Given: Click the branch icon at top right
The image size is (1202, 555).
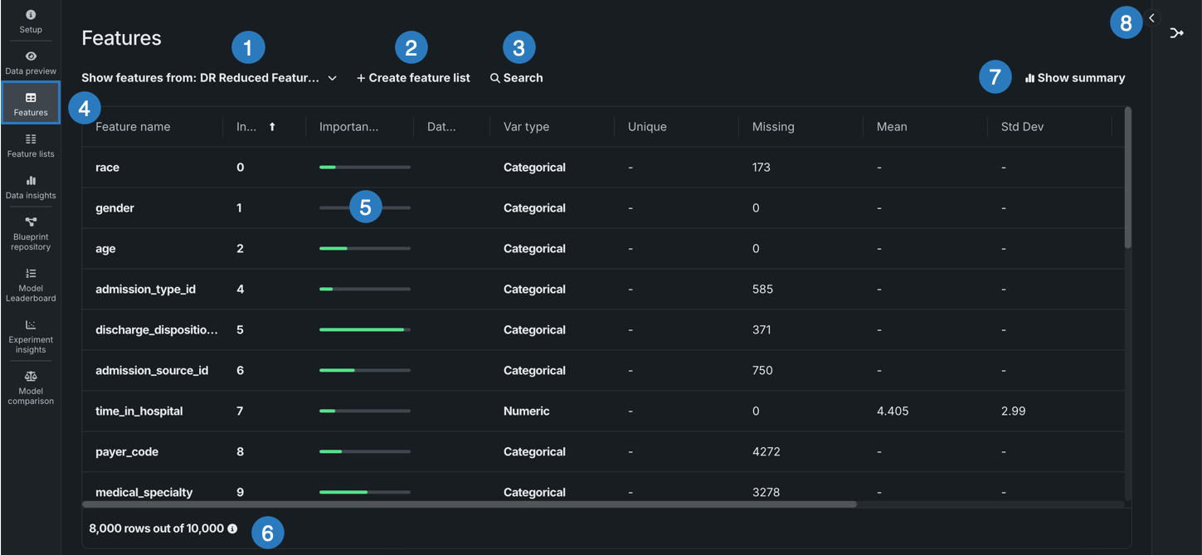Looking at the screenshot, I should (x=1176, y=33).
